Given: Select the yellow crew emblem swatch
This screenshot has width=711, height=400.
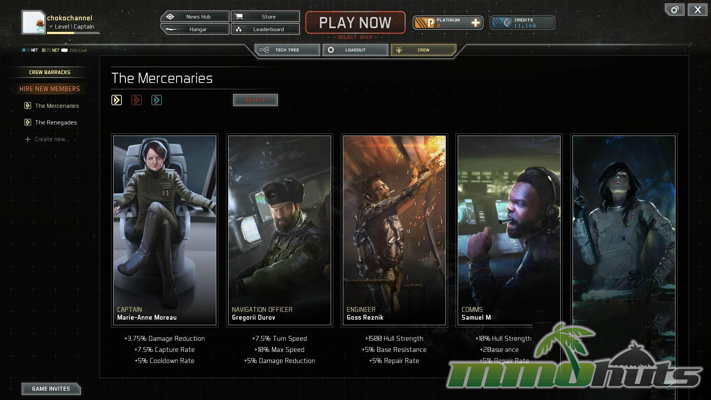Looking at the screenshot, I should click(x=117, y=100).
